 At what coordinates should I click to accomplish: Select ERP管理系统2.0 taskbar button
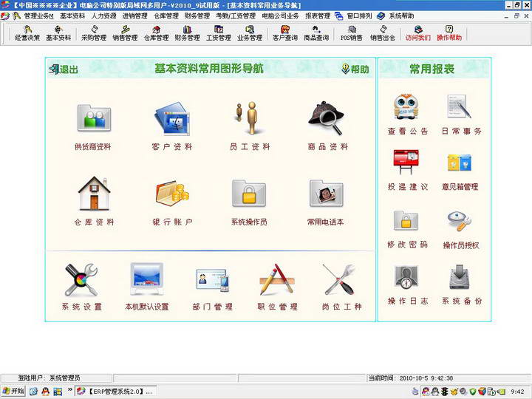click(x=116, y=392)
